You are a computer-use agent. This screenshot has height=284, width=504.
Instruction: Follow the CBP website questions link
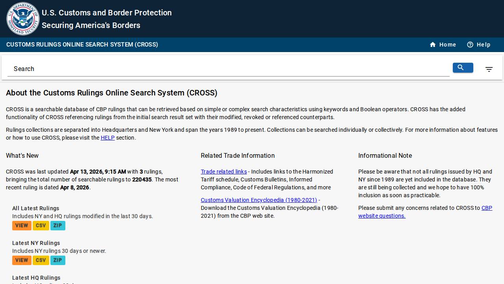(x=425, y=212)
